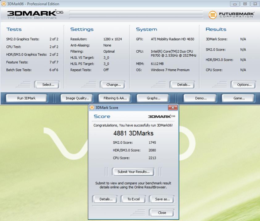Click resolution value '1280 x 1024'

pos(113,39)
